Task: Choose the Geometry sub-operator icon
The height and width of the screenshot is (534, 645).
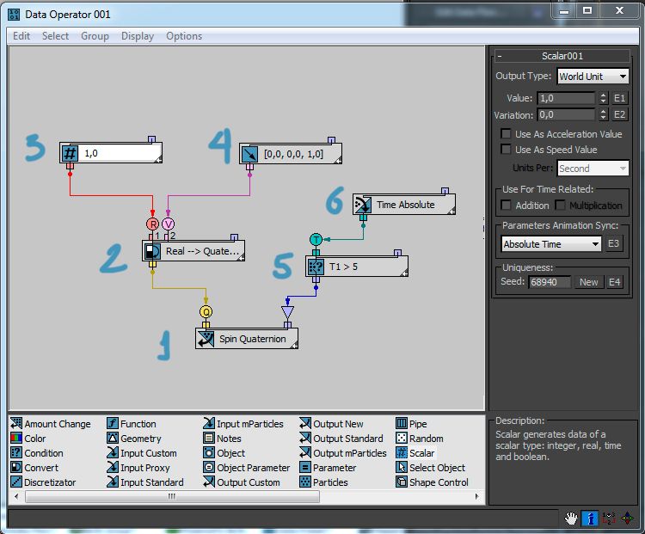Action: click(113, 439)
